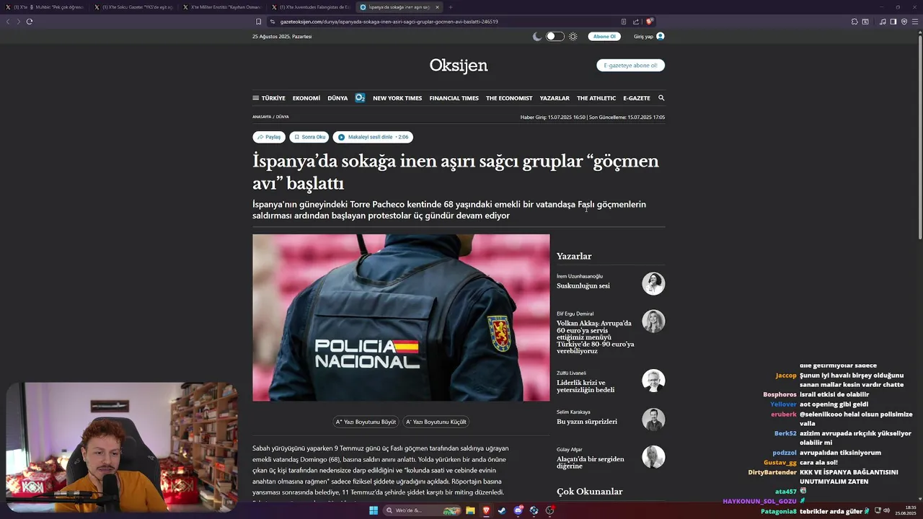
Task: Open Volkan Akkaş Avrupa'da 60 euro'ya column
Action: [596, 337]
